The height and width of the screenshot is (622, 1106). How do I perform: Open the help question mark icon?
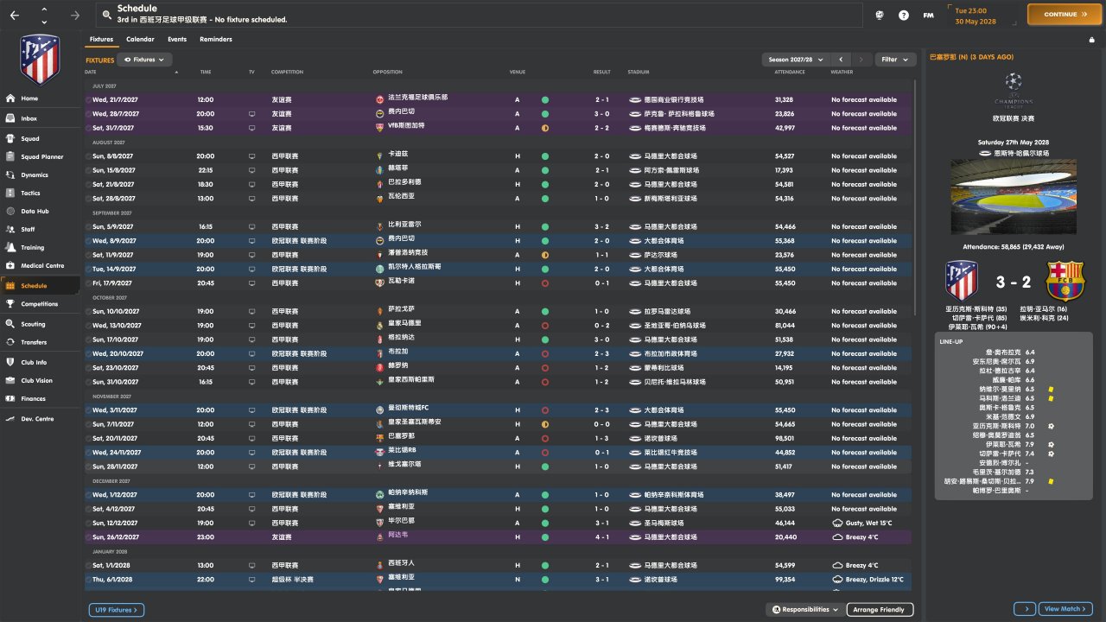pos(904,16)
